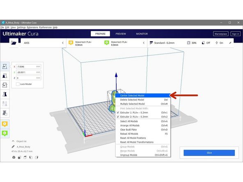The width and height of the screenshot is (243, 182).
Task: Choose Delete Selected Model
Action: 143,100
